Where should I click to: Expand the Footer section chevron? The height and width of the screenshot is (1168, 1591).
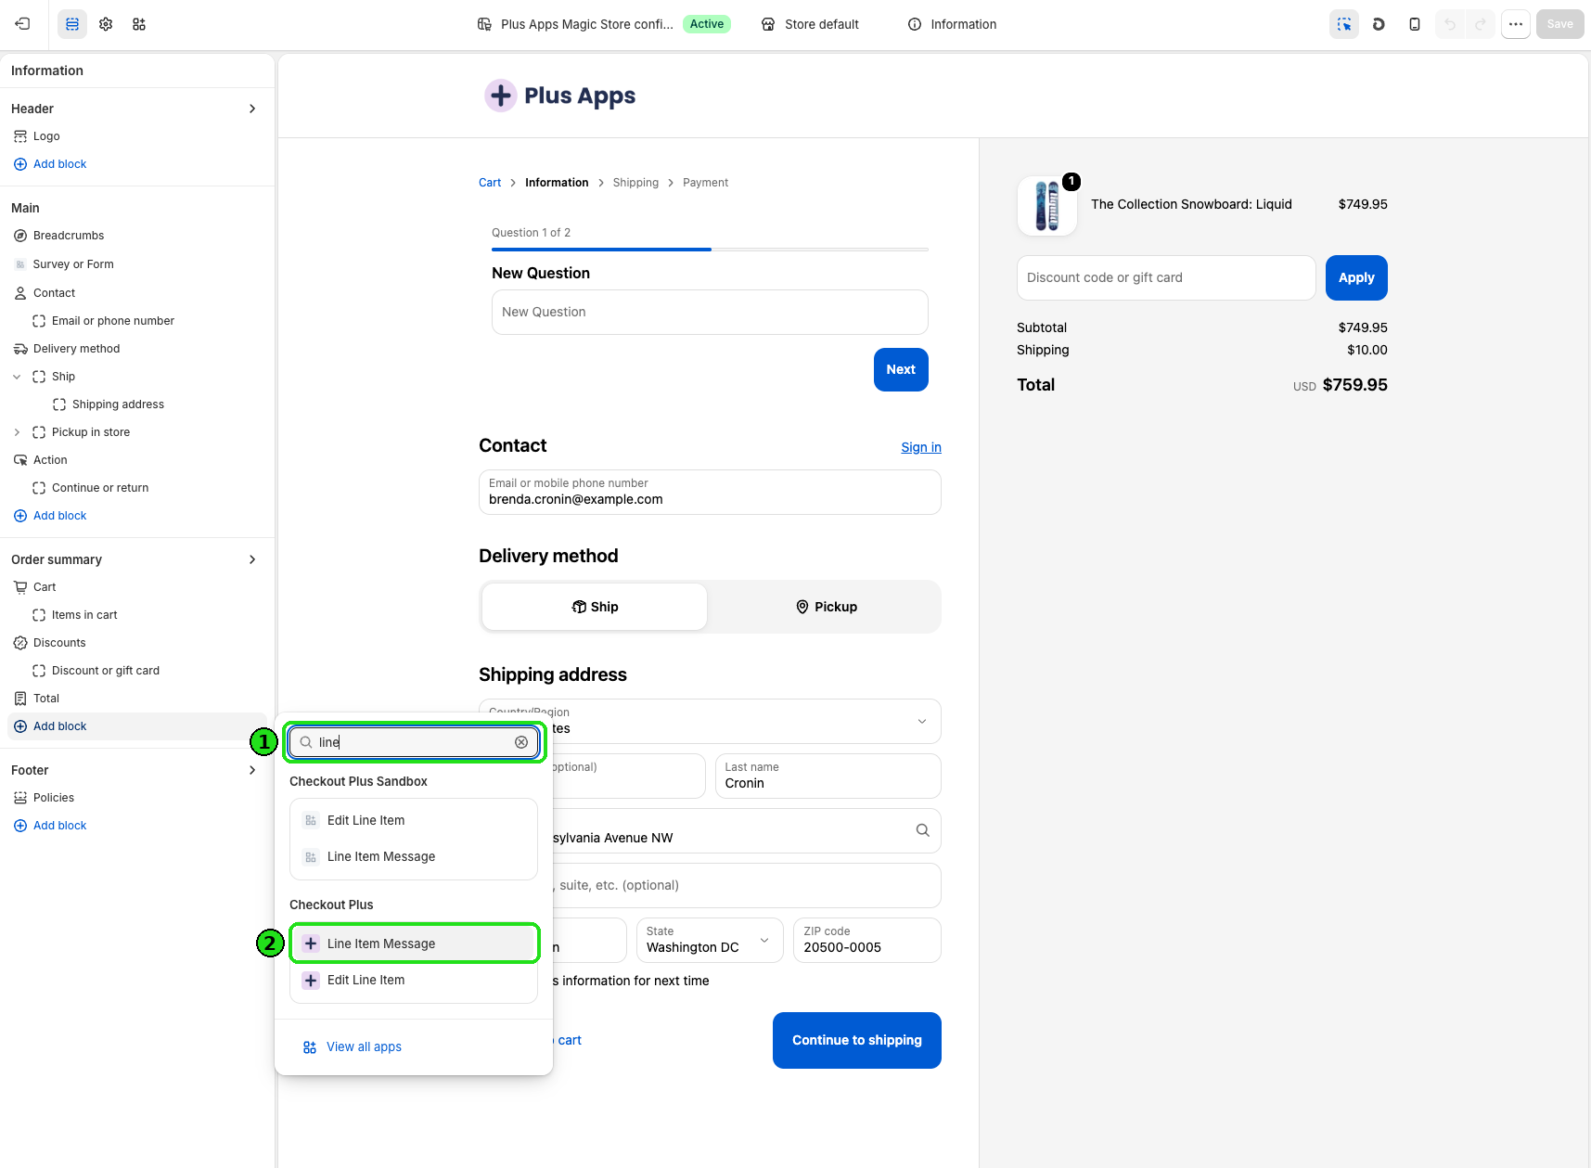pos(252,770)
